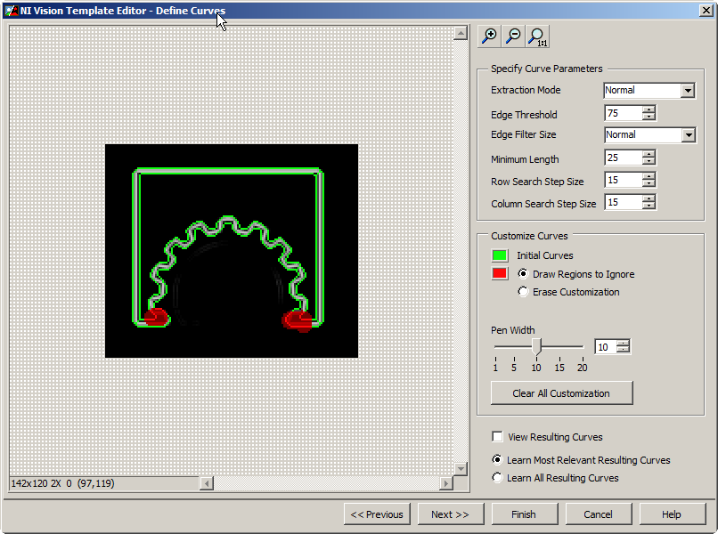Decrease Row Search Step Size value
Viewport: 718px width, 534px height.
[x=649, y=183]
